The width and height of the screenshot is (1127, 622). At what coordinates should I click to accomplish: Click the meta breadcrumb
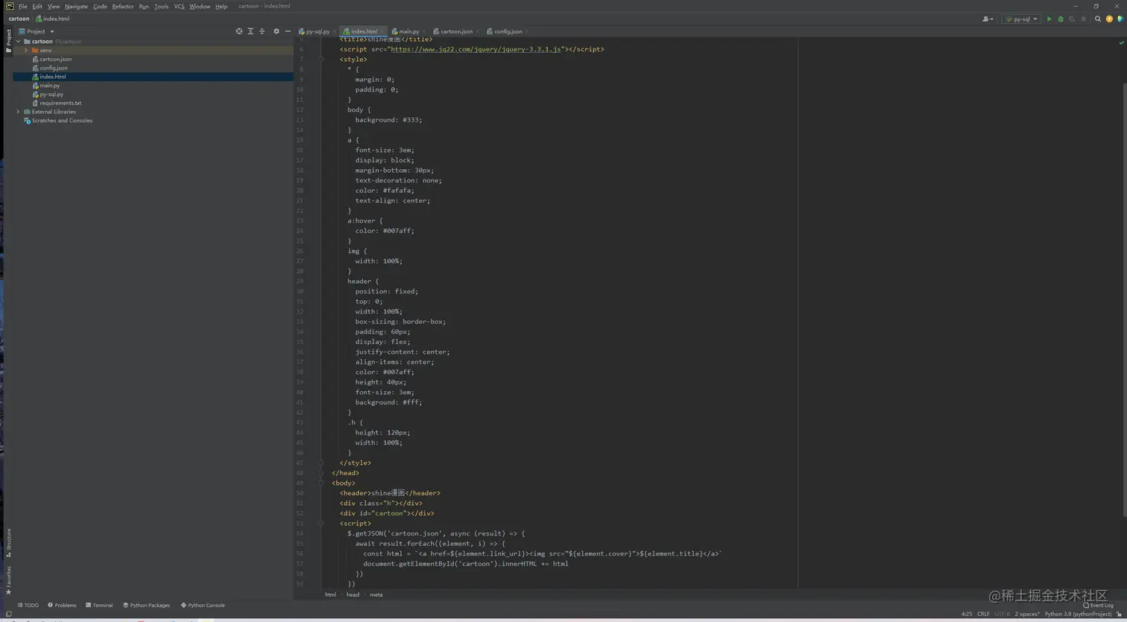[x=376, y=594]
